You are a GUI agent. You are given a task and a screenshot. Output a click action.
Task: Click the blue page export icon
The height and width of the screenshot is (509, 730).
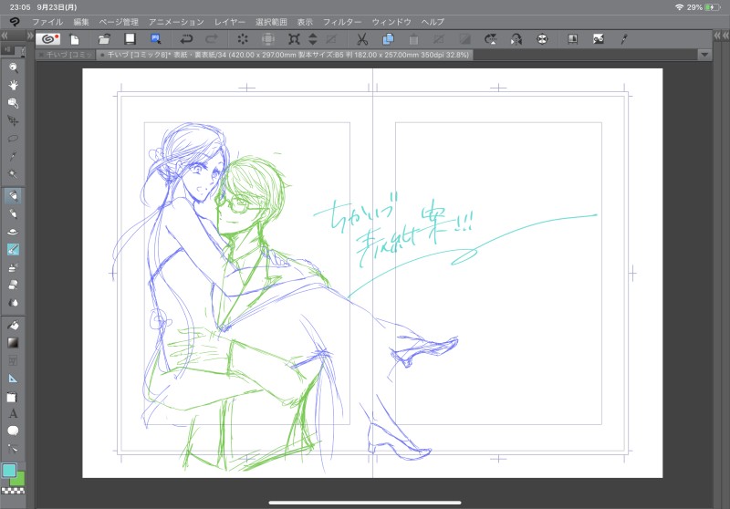(x=156, y=39)
